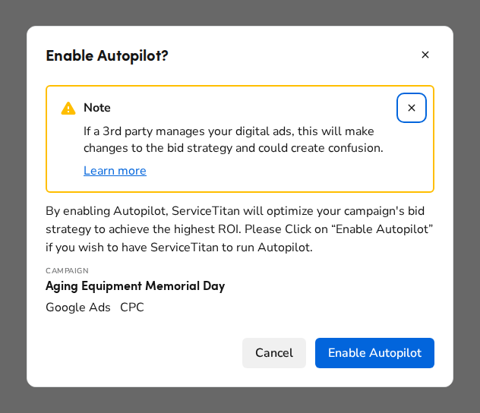Click the dimmed backdrop outside the dialog
Viewport: 480px width, 413px height.
(11, 205)
